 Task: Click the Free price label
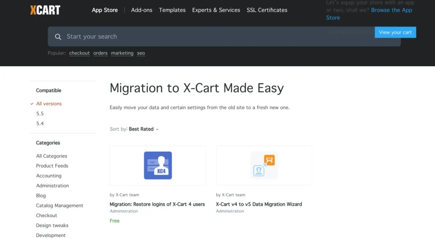point(115,221)
